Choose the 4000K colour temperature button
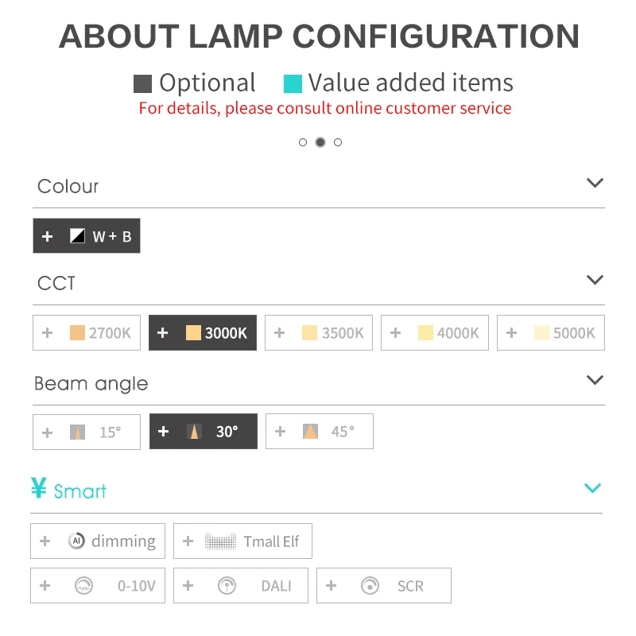636x636 pixels. point(435,332)
